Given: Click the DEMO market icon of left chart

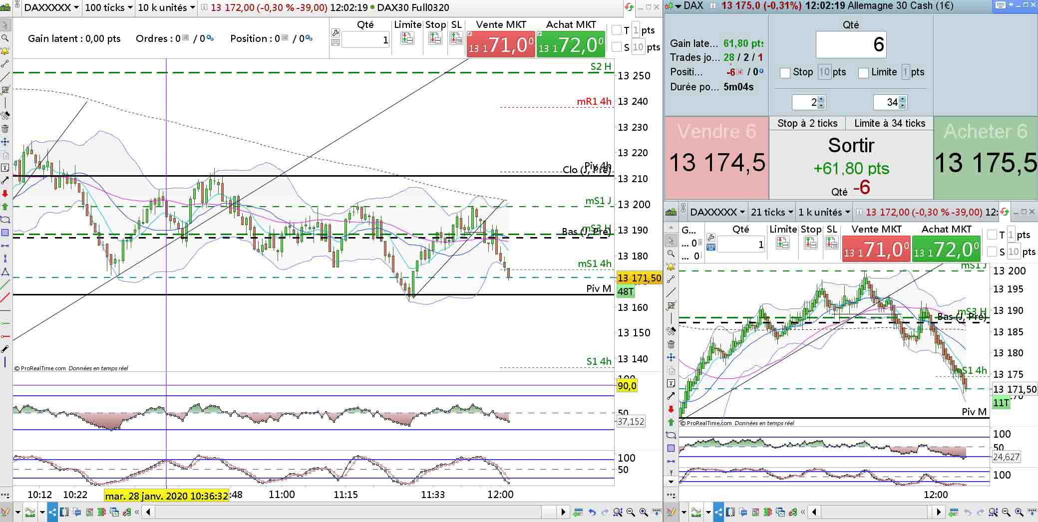Looking at the screenshot, I should 6,7.
